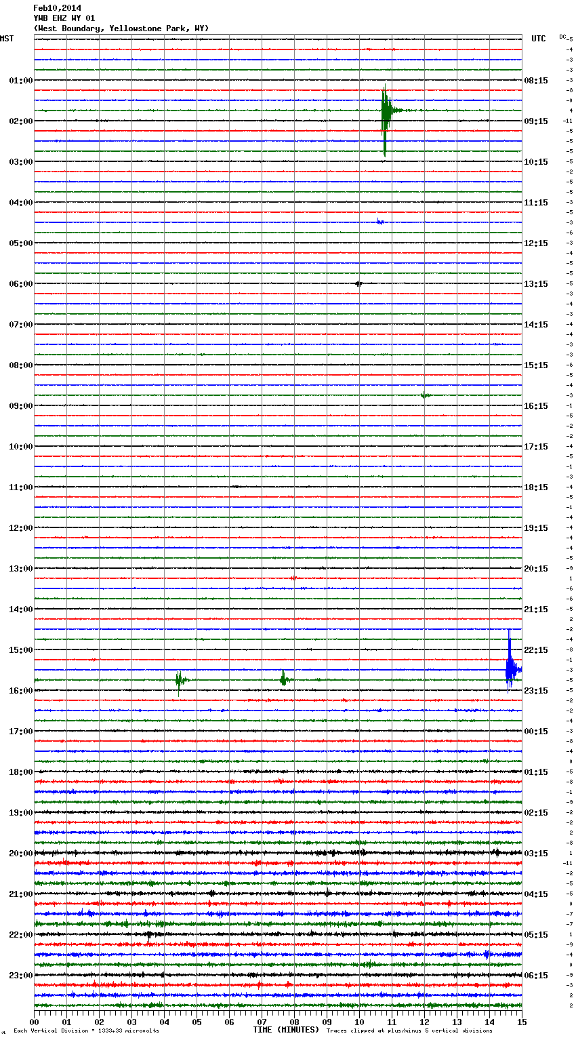Select the 03:00 MST time label
The image size is (576, 1040).
[21, 162]
